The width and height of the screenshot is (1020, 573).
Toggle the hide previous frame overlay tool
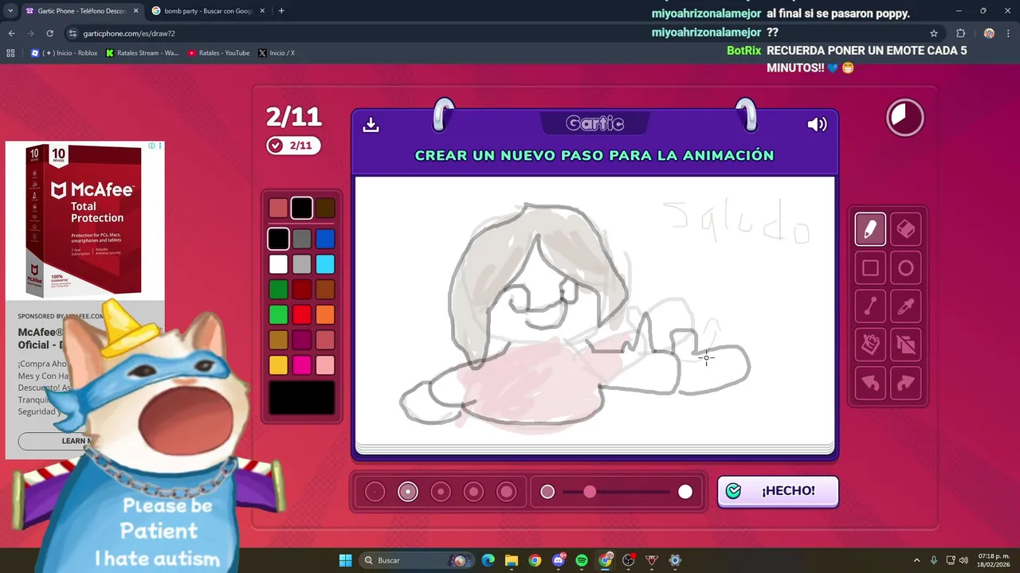pyautogui.click(x=906, y=345)
